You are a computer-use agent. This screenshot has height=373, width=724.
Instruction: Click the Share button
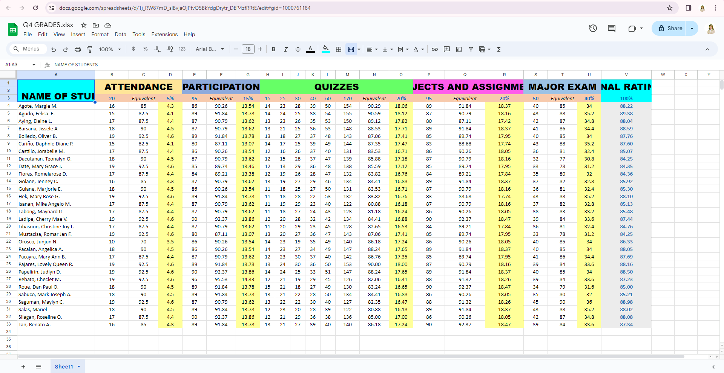[670, 28]
